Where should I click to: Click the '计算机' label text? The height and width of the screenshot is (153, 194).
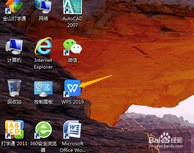(x=14, y=60)
